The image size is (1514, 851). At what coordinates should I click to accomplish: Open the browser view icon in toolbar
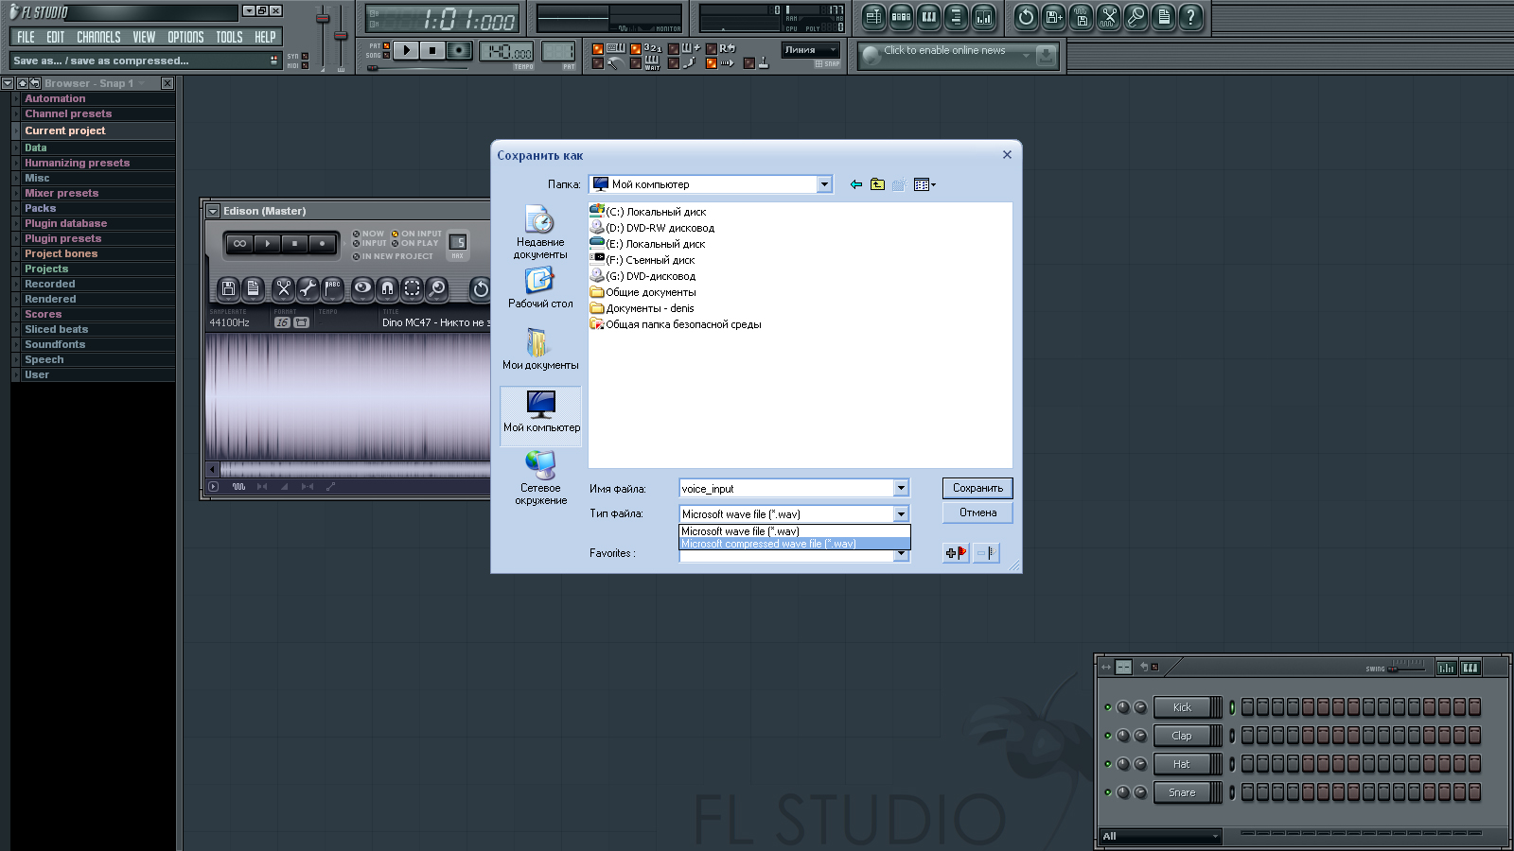[x=956, y=16]
